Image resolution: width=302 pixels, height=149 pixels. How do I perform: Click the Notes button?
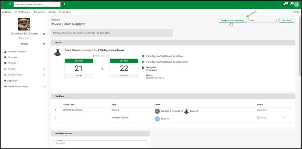(287, 20)
